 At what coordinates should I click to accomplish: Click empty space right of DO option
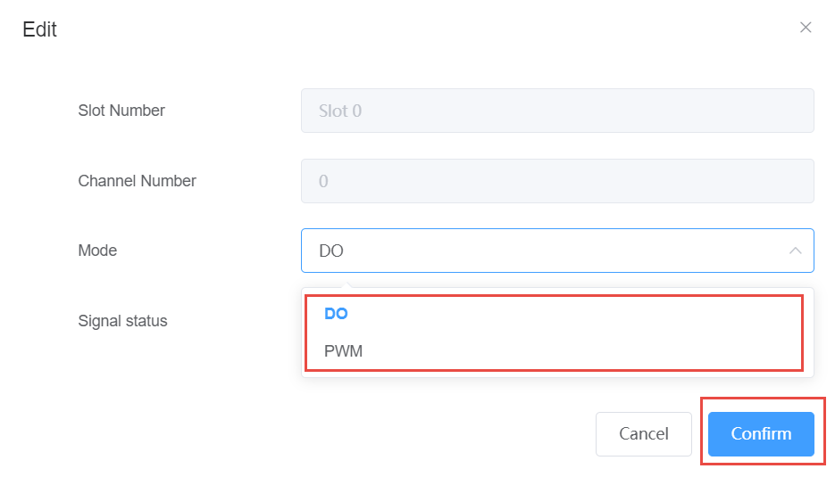580,314
